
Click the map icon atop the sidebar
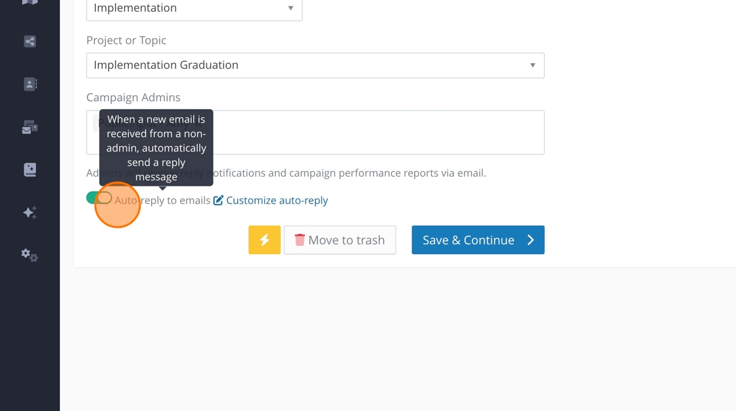30,2
